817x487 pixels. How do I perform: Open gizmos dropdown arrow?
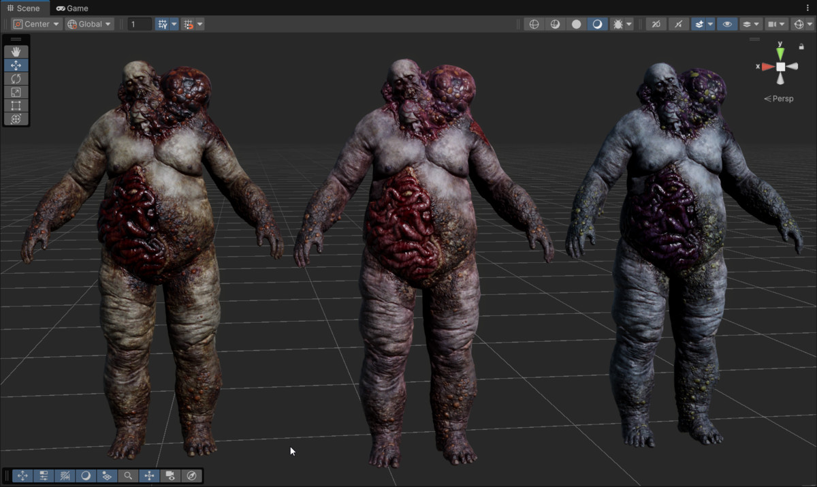pyautogui.click(x=810, y=24)
